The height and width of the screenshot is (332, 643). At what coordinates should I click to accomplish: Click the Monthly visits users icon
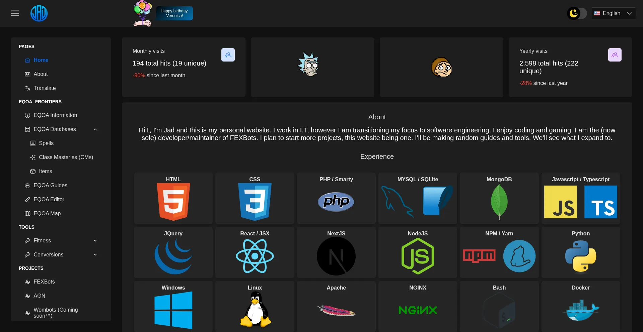(x=228, y=55)
